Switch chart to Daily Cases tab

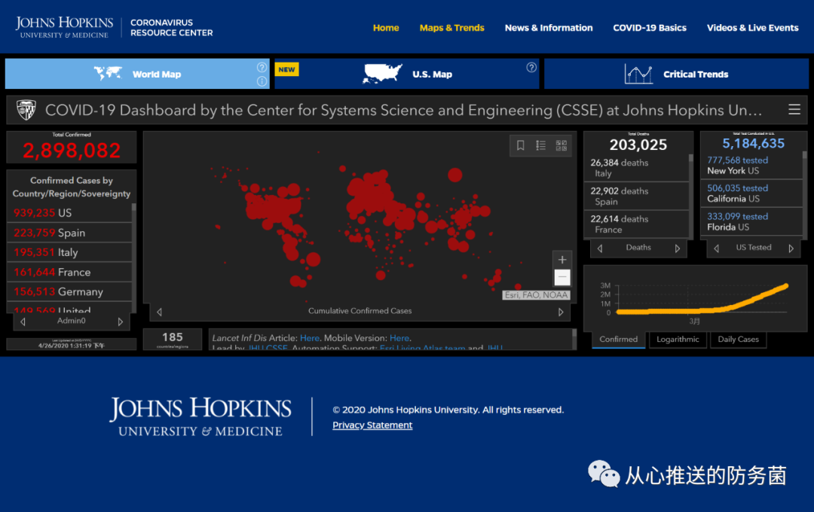(738, 340)
